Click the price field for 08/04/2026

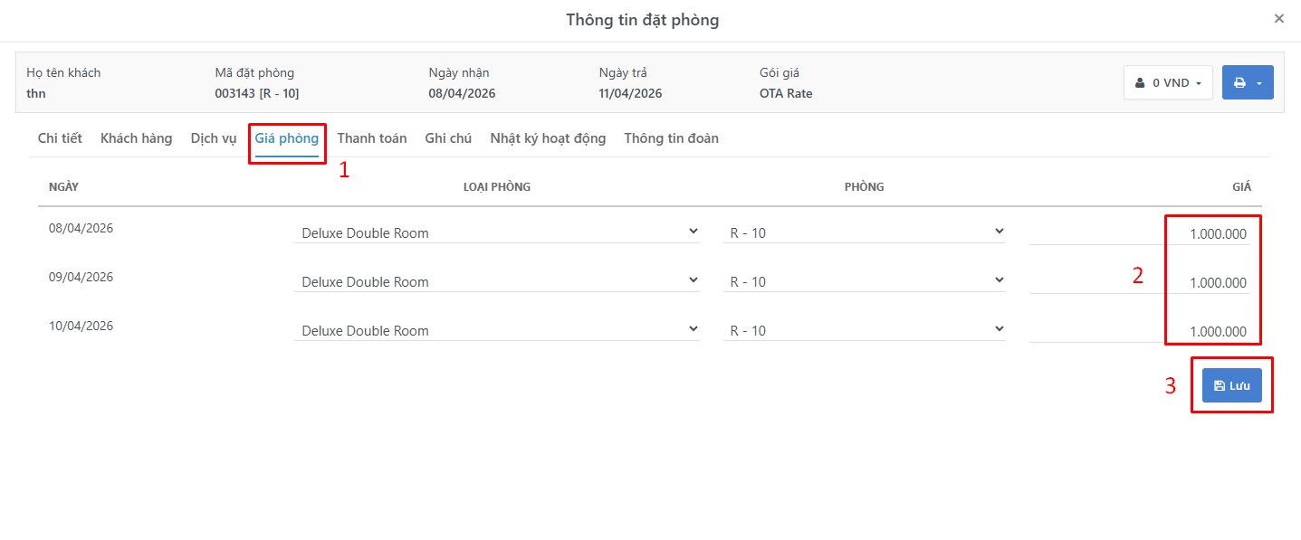tap(1140, 233)
